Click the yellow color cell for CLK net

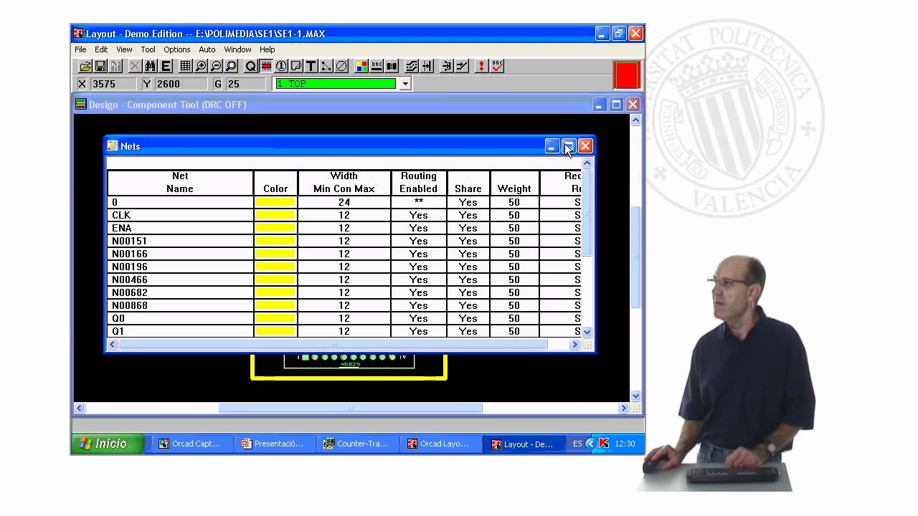(275, 215)
